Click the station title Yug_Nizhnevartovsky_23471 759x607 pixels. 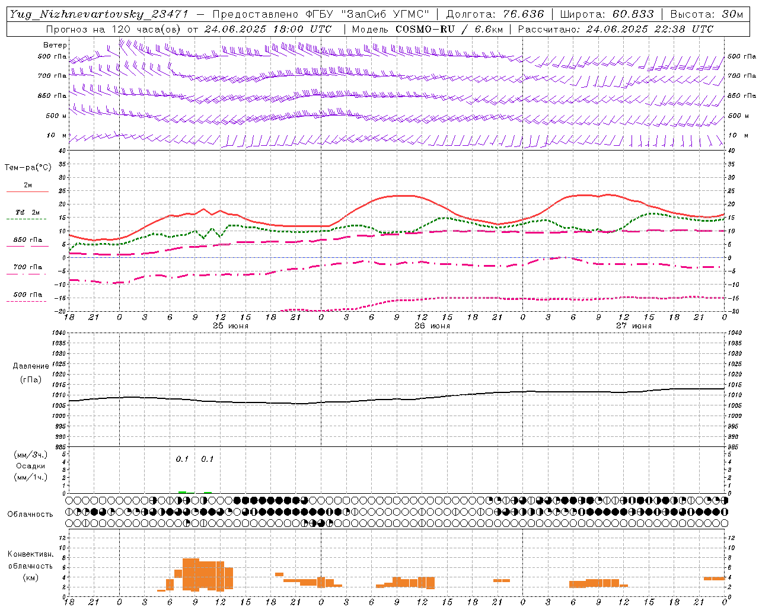point(99,14)
